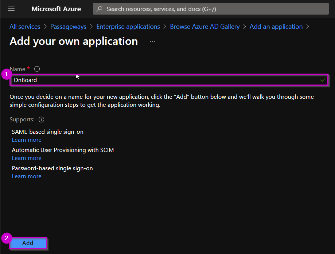Open Passageways breadcrumb link

click(68, 27)
